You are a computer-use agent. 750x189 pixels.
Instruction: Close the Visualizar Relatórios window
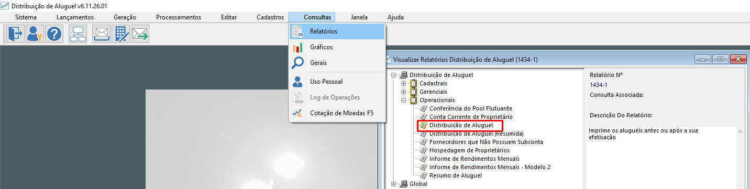click(x=737, y=59)
